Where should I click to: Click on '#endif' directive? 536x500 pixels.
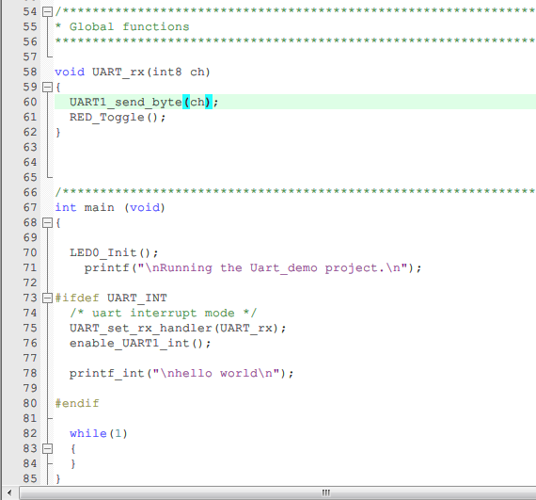pyautogui.click(x=77, y=404)
